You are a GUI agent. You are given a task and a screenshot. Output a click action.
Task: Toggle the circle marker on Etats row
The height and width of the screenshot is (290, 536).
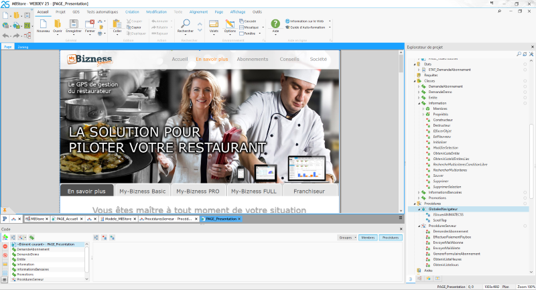(525, 64)
